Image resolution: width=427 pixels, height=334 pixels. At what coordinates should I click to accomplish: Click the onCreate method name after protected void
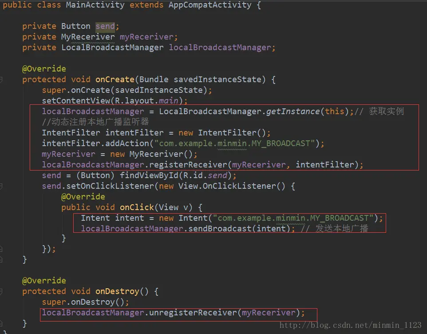115,80
